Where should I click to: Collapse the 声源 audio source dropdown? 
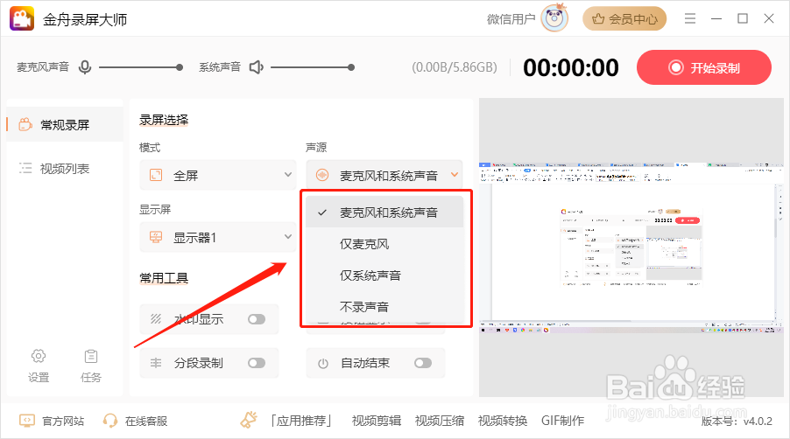point(384,175)
